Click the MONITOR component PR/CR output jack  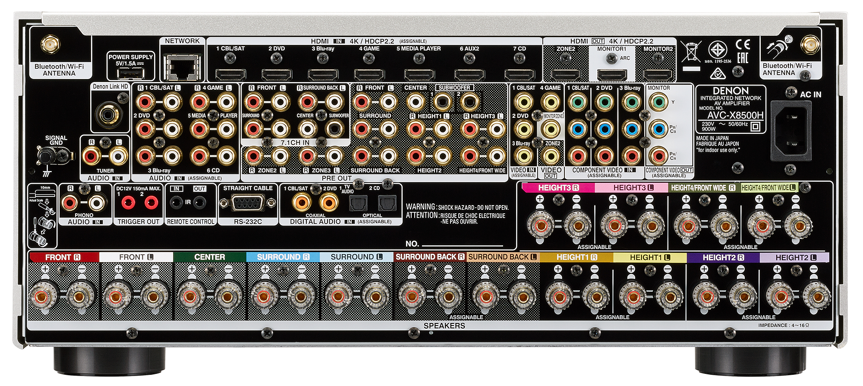point(658,155)
